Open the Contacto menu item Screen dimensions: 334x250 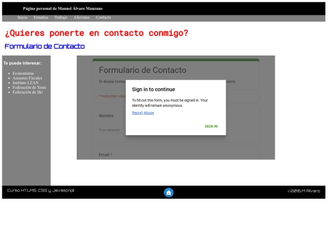(x=103, y=17)
